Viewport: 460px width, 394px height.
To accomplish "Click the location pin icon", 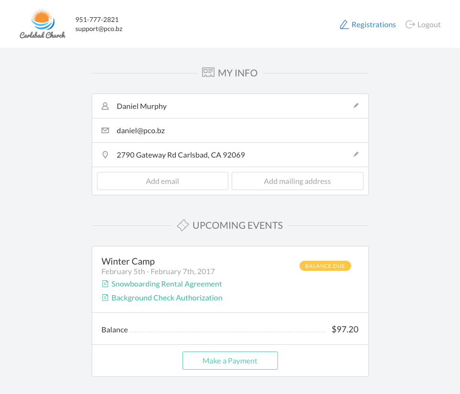I will pos(105,155).
